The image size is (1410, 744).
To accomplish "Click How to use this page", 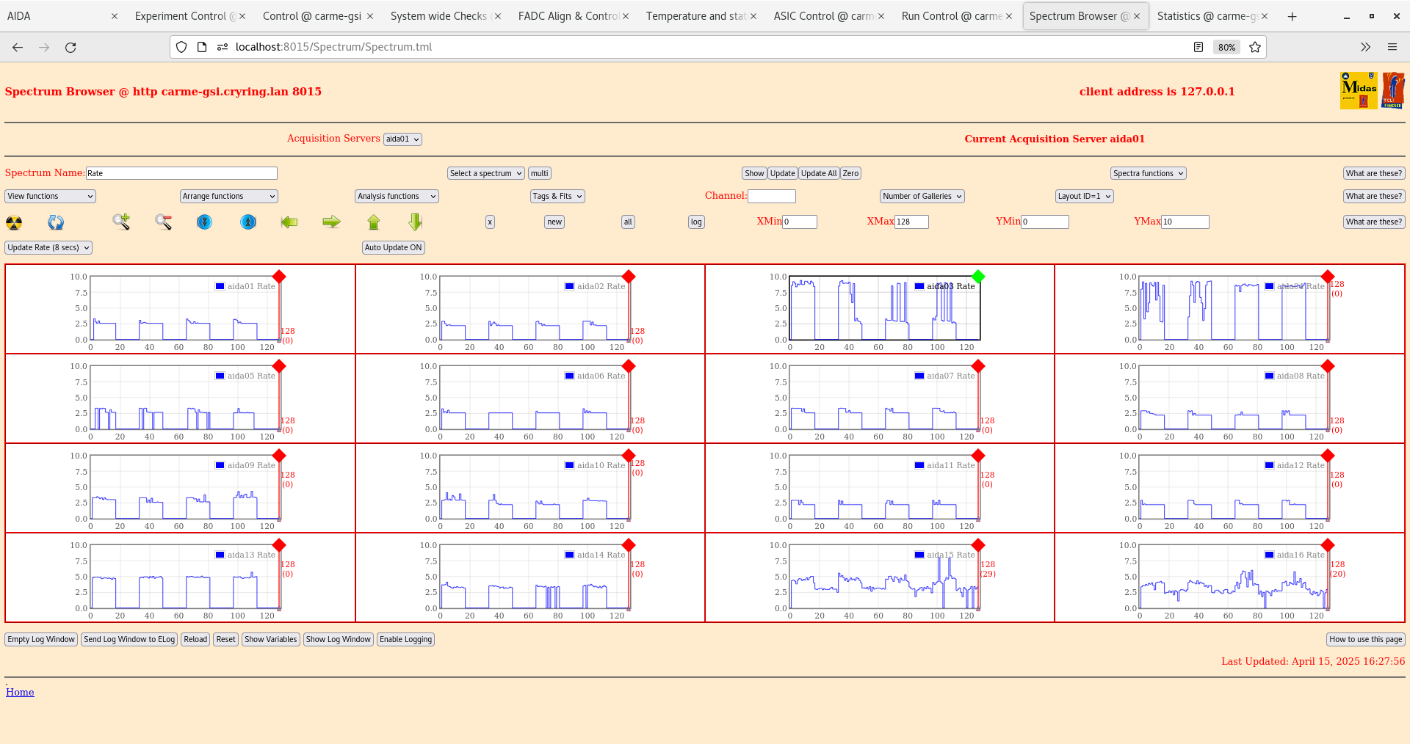I will [1366, 639].
